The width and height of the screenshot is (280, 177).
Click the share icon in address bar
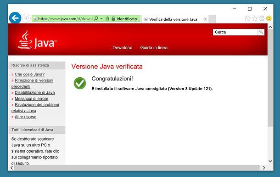107,18
